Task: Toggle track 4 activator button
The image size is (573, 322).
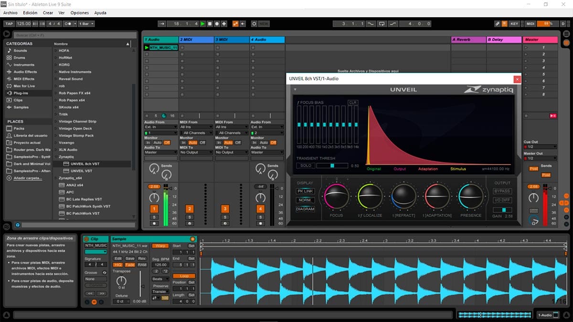Action: click(260, 209)
